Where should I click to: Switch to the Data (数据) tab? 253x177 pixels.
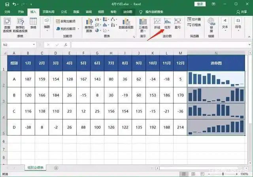tap(76, 12)
